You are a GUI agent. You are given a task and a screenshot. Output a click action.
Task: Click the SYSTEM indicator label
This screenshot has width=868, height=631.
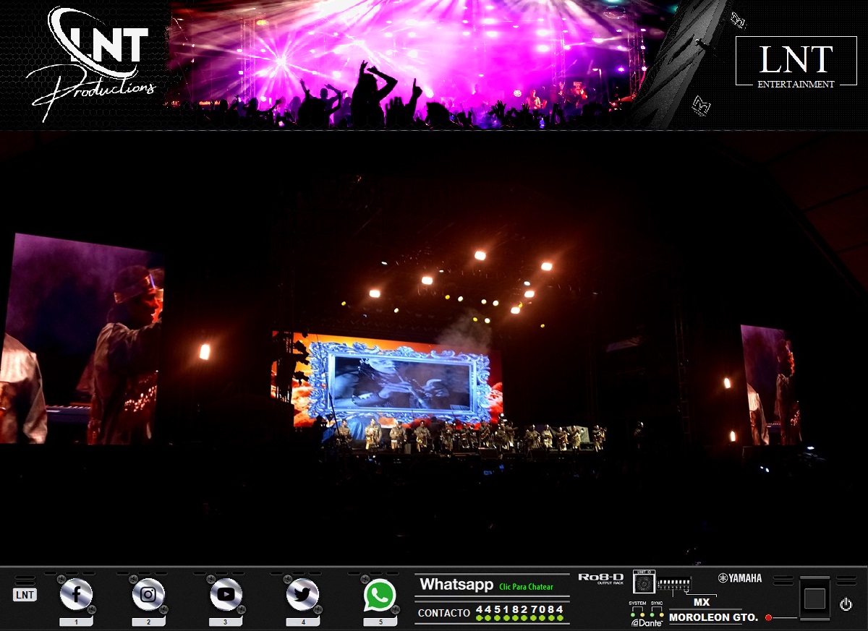tap(637, 603)
